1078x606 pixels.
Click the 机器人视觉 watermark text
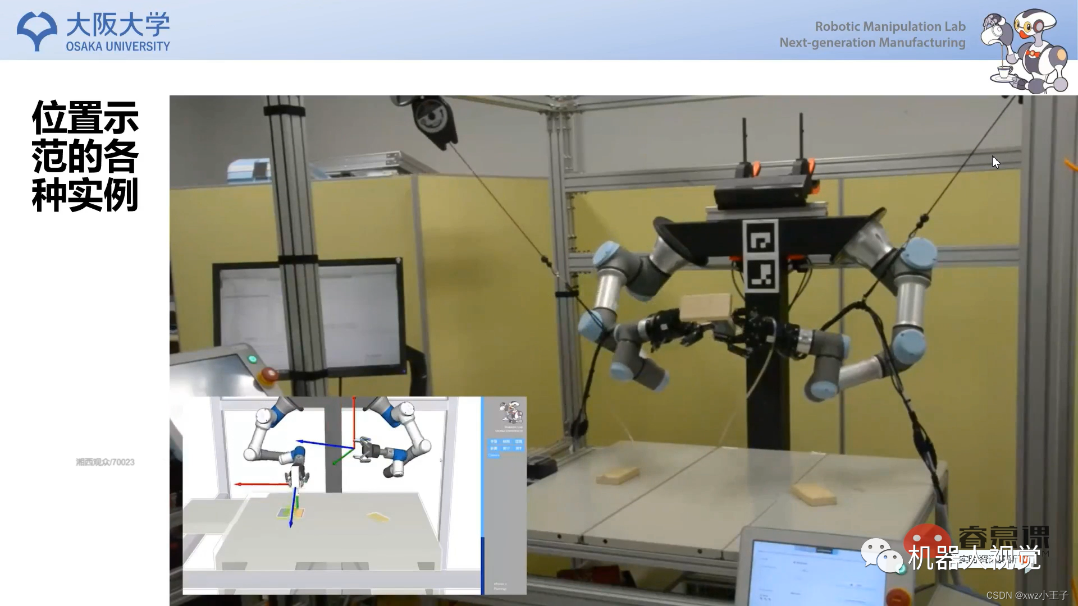tap(974, 557)
